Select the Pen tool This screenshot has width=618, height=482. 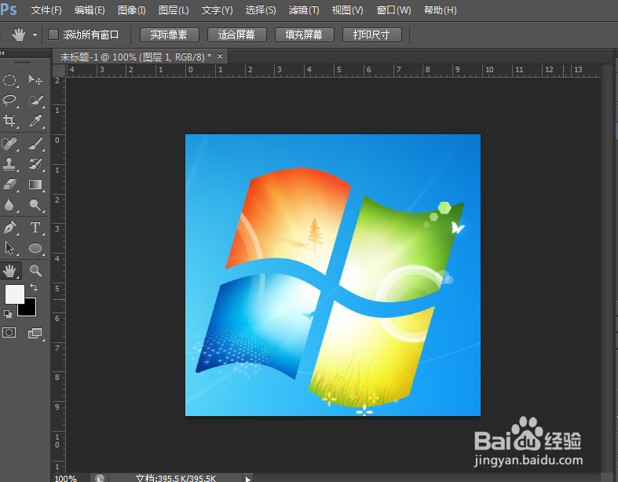click(9, 228)
